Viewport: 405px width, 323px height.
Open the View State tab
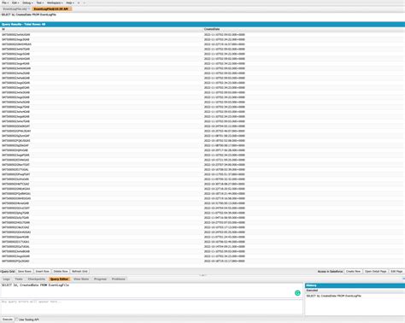[81, 279]
